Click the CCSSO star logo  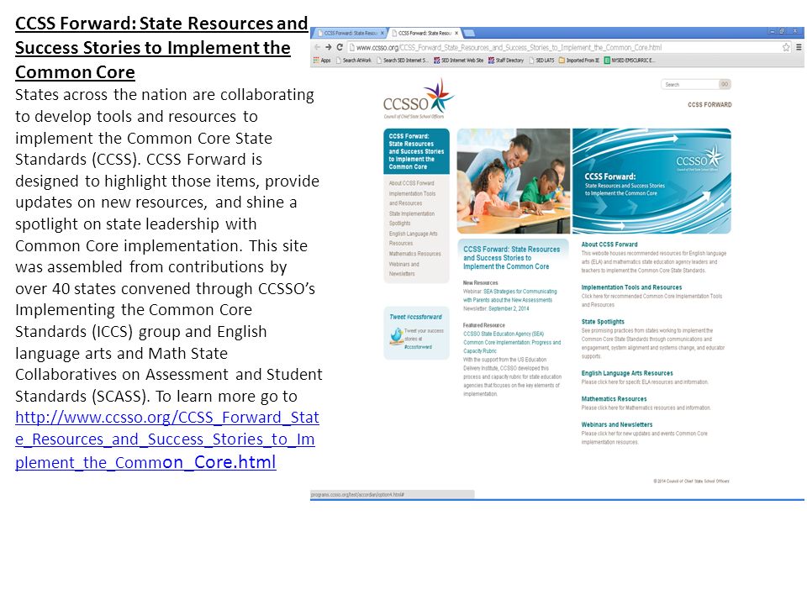440,96
